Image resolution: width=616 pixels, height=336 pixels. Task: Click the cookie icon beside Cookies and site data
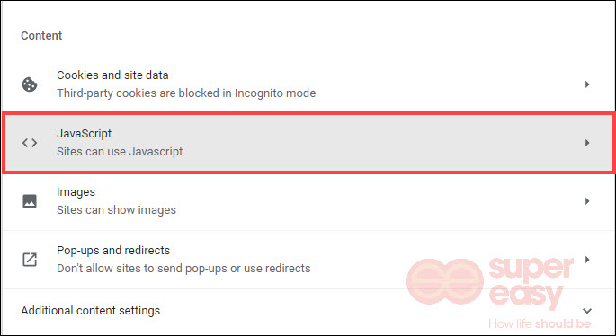point(30,84)
